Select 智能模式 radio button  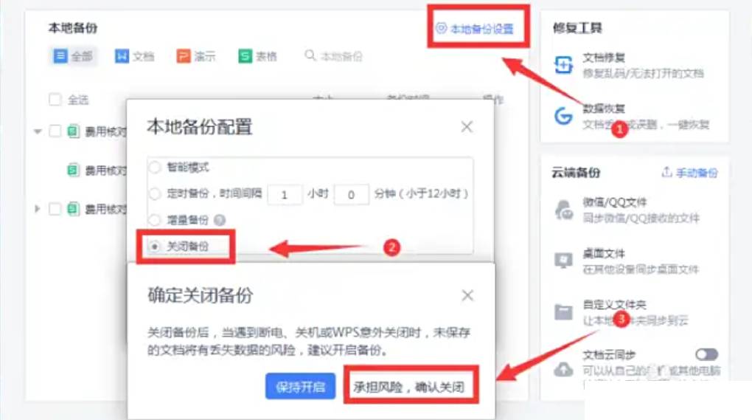click(x=154, y=168)
